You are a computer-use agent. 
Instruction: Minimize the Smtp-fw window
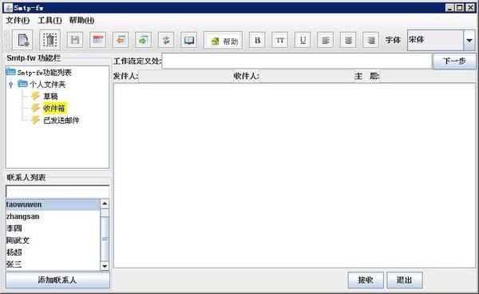[x=449, y=8]
